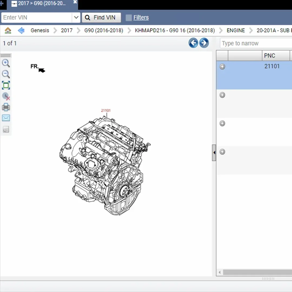The width and height of the screenshot is (292, 292).
Task: Expand details for part 21101
Action: coord(222,67)
